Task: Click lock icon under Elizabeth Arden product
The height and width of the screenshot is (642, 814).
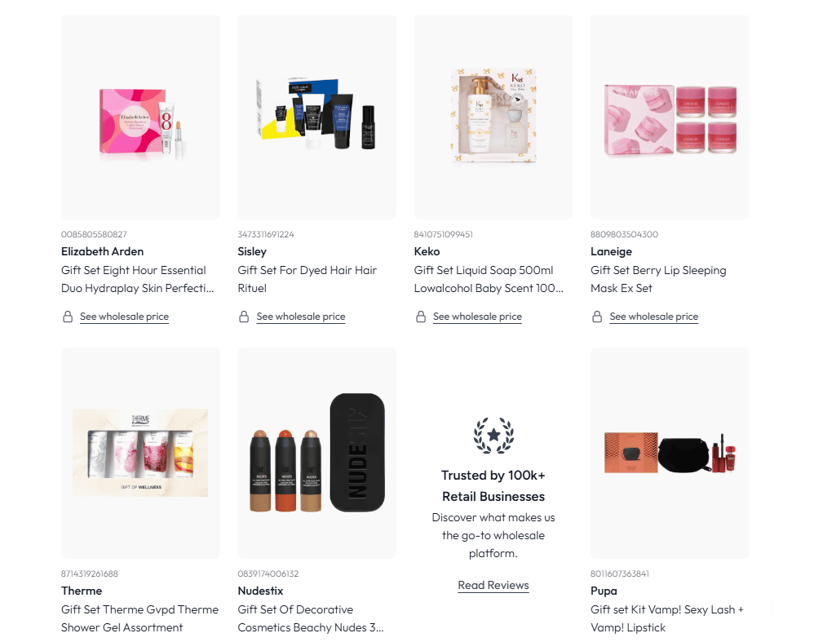Action: [68, 317]
